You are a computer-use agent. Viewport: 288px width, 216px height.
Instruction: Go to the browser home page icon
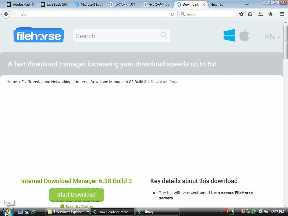(270, 14)
